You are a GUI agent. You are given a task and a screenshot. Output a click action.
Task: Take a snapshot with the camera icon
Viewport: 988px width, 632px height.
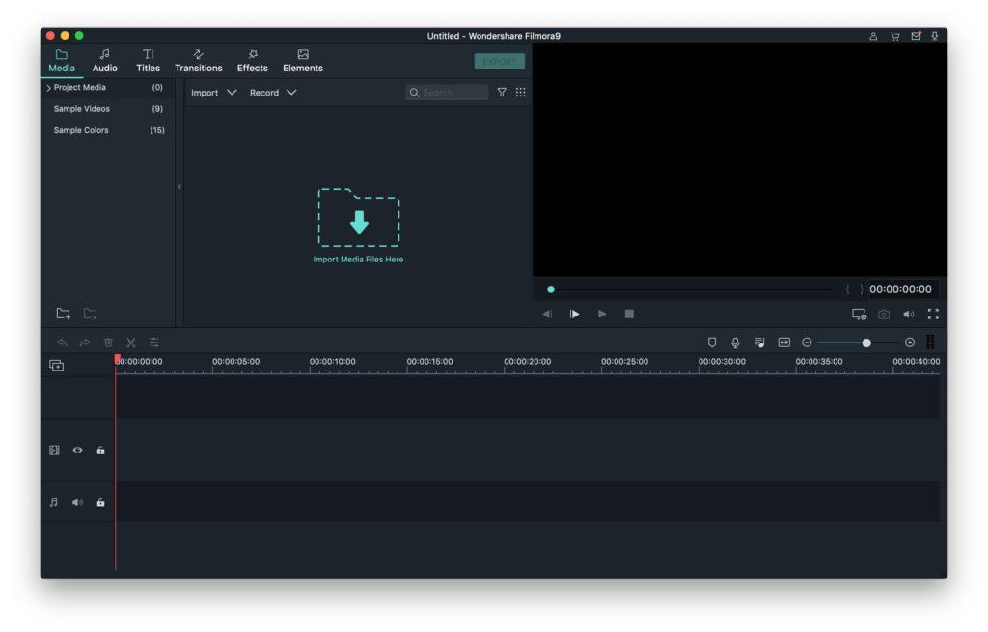[884, 315]
